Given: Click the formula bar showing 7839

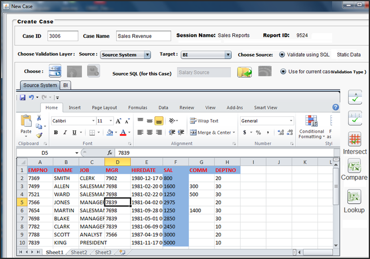Looking at the screenshot, I should point(224,153).
